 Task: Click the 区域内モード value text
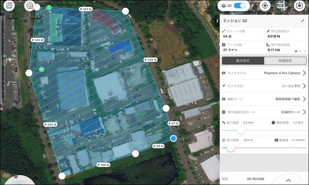291,112
